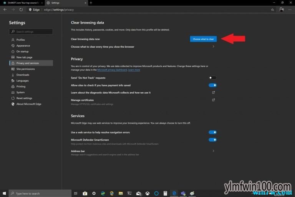Screen dimensions: 295x197
Task: Turn off navigation errors web service toggle
Action: tap(212, 132)
